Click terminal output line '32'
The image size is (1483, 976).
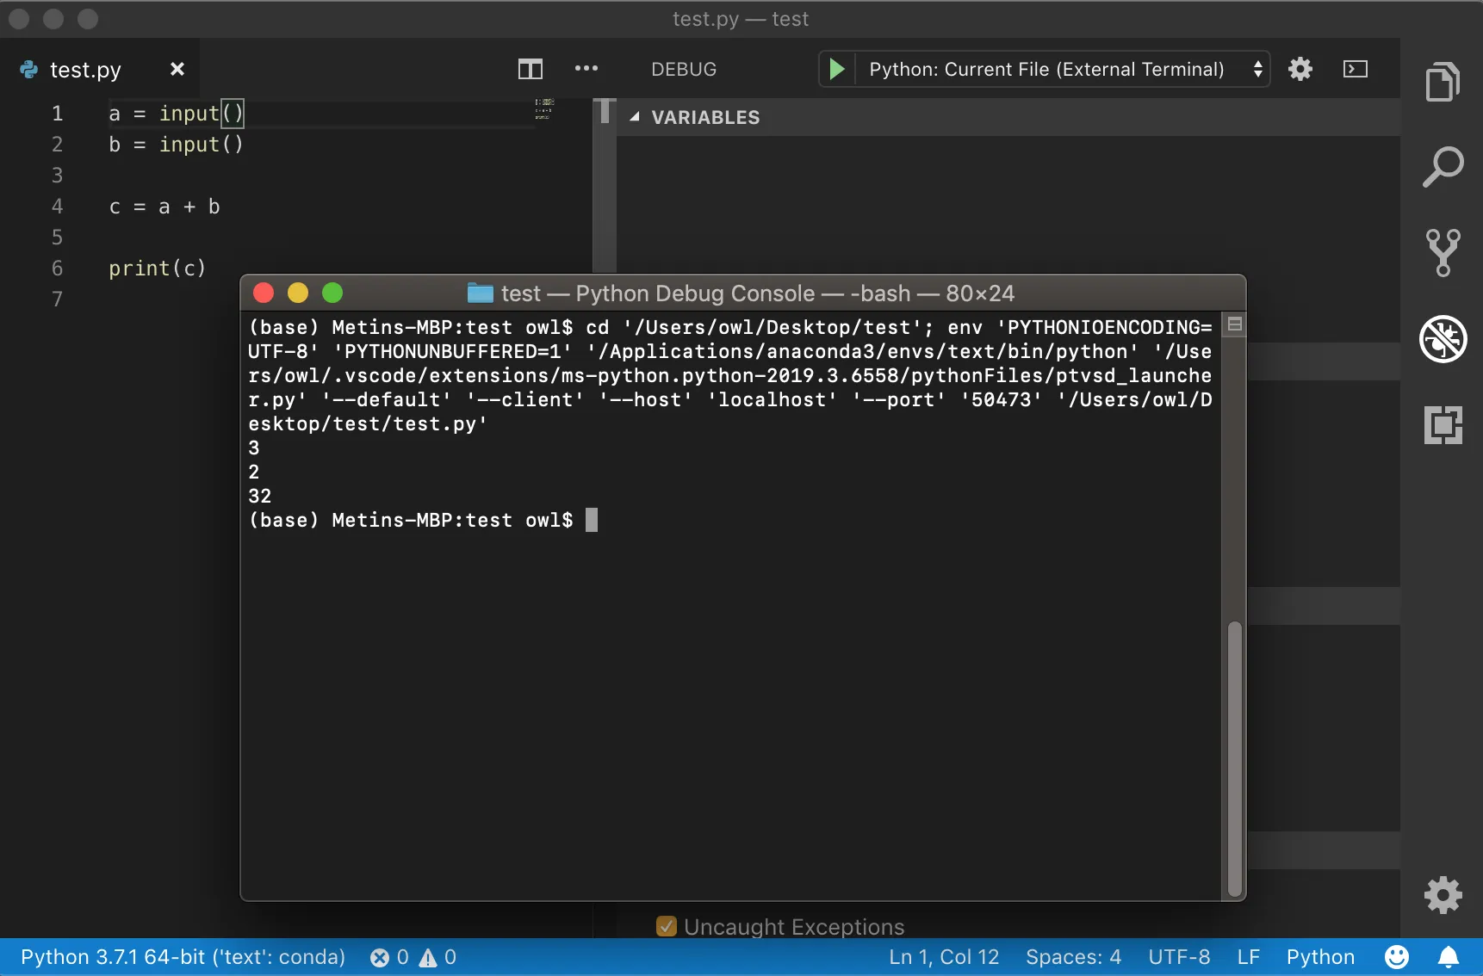pos(260,496)
